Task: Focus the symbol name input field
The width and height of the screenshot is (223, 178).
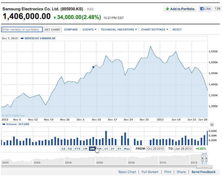Action: point(22,30)
